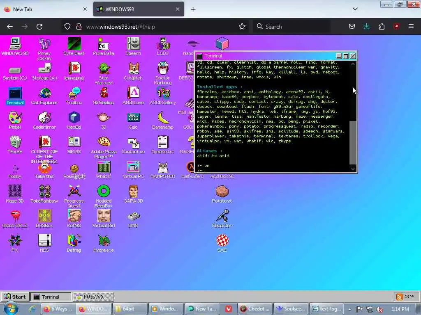Viewport: 421px width, 315px height.
Task: Launch HexEd icon
Action: point(74,120)
